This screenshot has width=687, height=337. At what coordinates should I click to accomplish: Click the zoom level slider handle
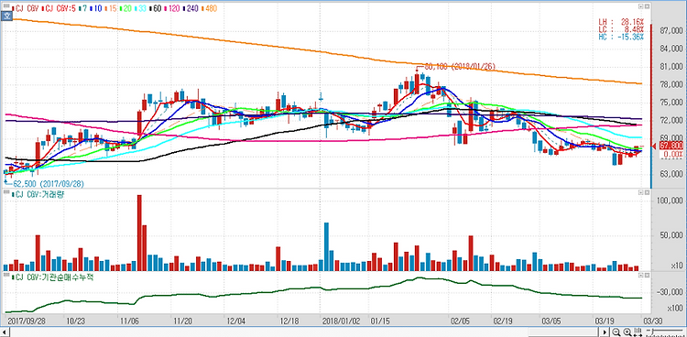653,332
